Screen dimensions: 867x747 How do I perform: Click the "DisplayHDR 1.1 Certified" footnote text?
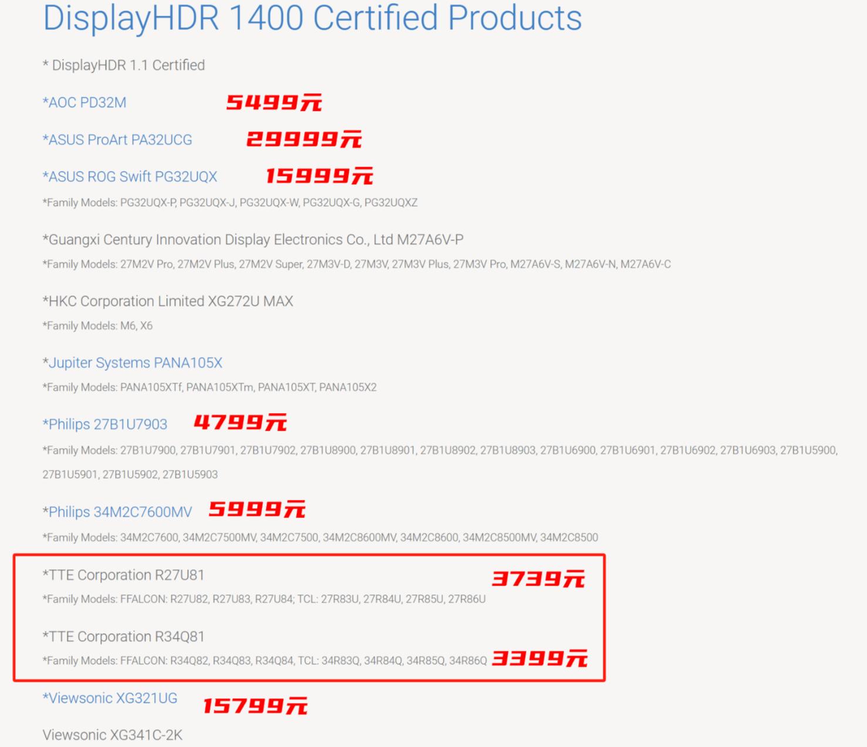(124, 65)
